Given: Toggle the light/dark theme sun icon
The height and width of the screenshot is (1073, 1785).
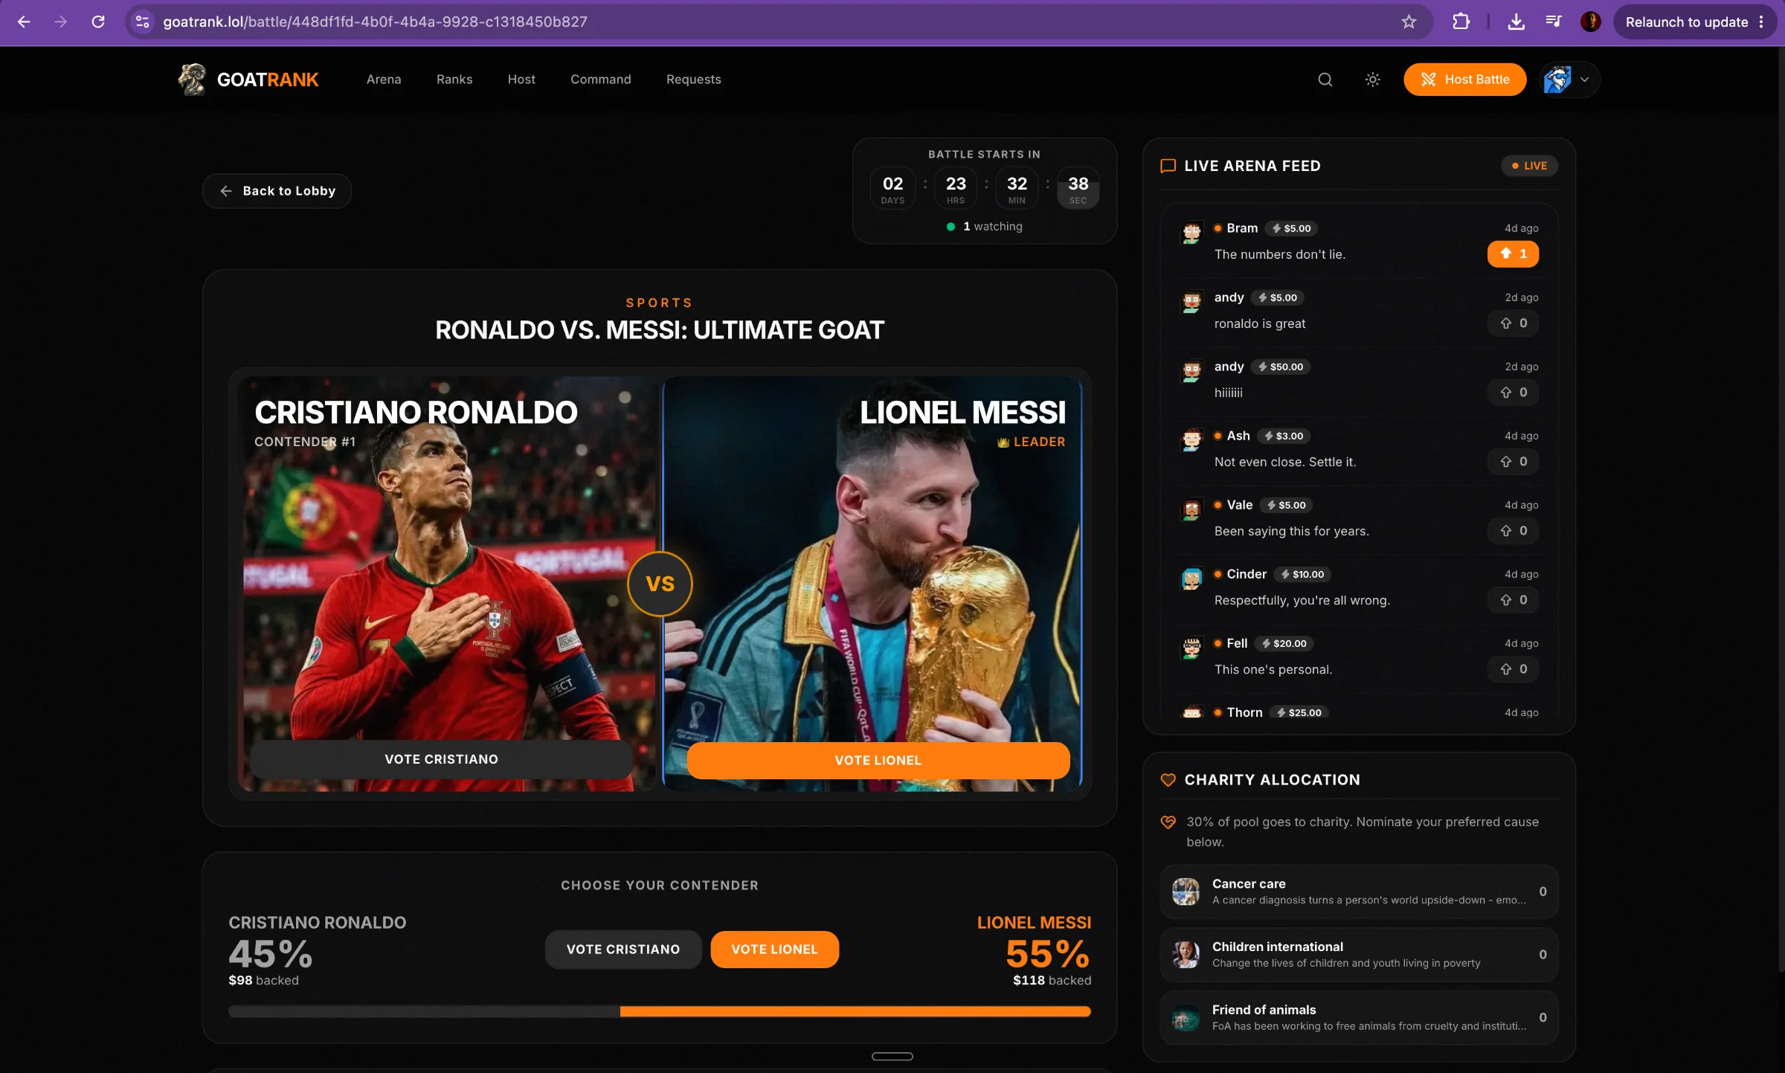Looking at the screenshot, I should (1372, 80).
